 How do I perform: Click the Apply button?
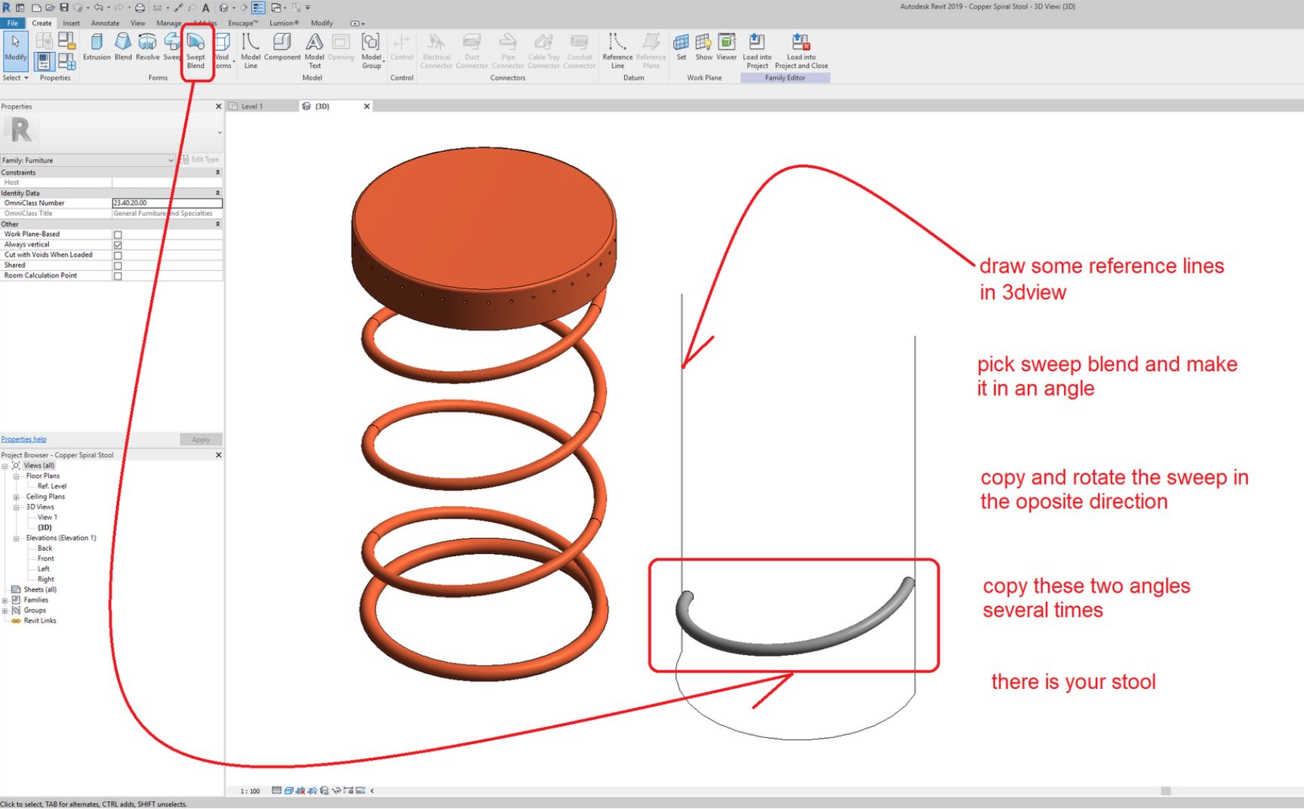[x=200, y=438]
